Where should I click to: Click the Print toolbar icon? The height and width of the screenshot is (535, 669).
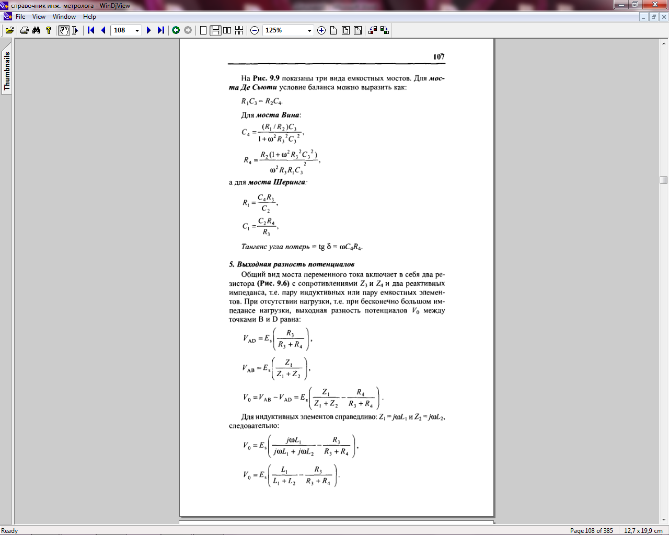24,30
